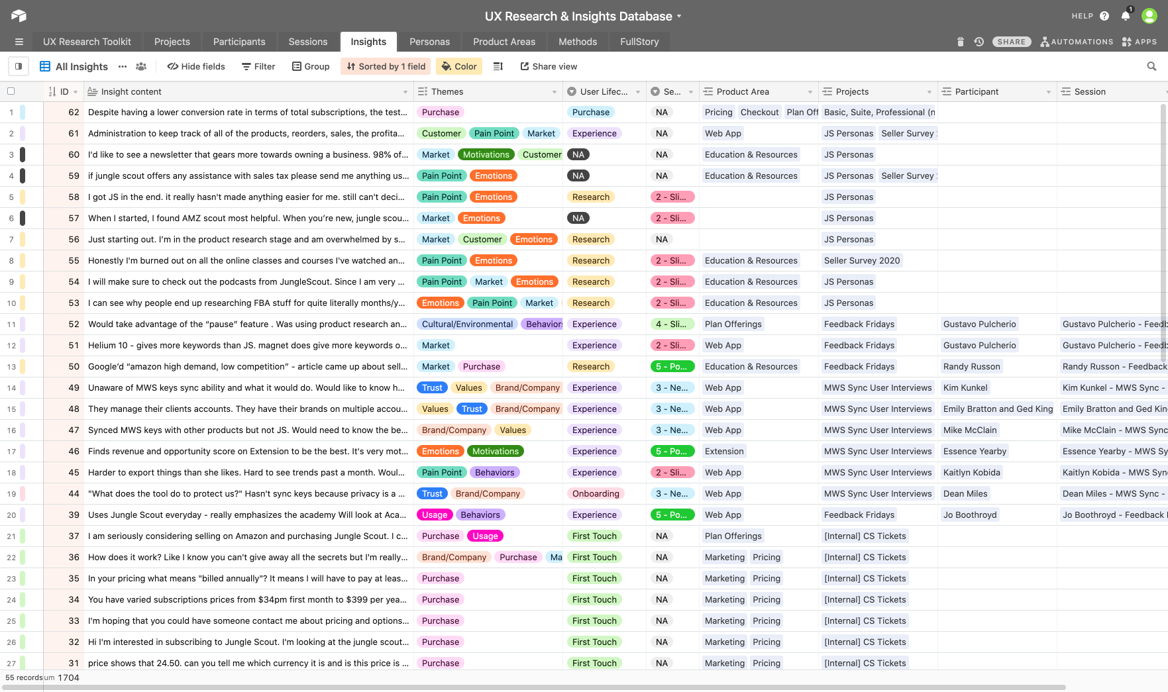Click the Airtable logo home icon
The height and width of the screenshot is (692, 1168).
[19, 16]
